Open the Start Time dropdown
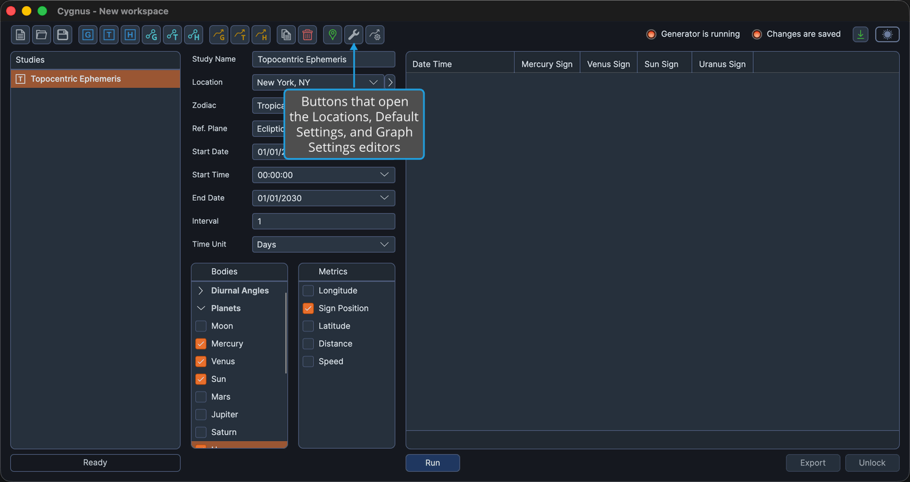 324,175
